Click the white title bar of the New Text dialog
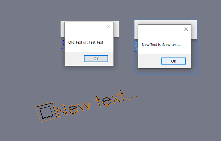 pos(161,29)
